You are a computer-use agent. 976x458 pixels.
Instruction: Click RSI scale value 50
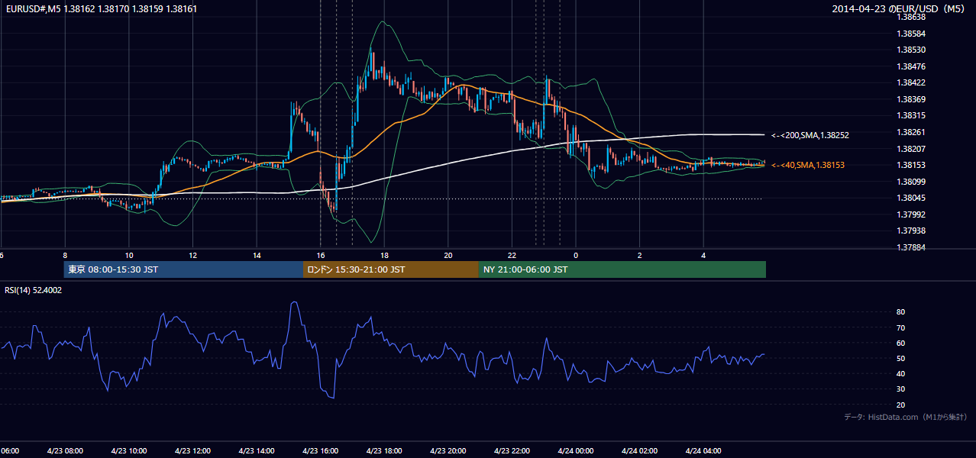click(x=900, y=358)
